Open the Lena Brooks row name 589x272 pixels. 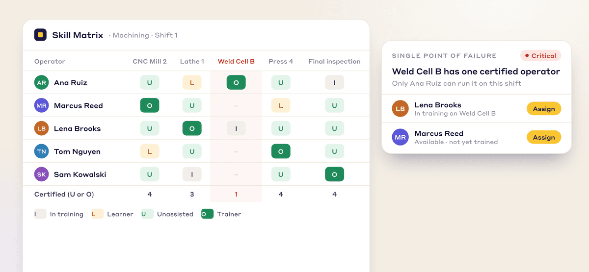pos(77,128)
